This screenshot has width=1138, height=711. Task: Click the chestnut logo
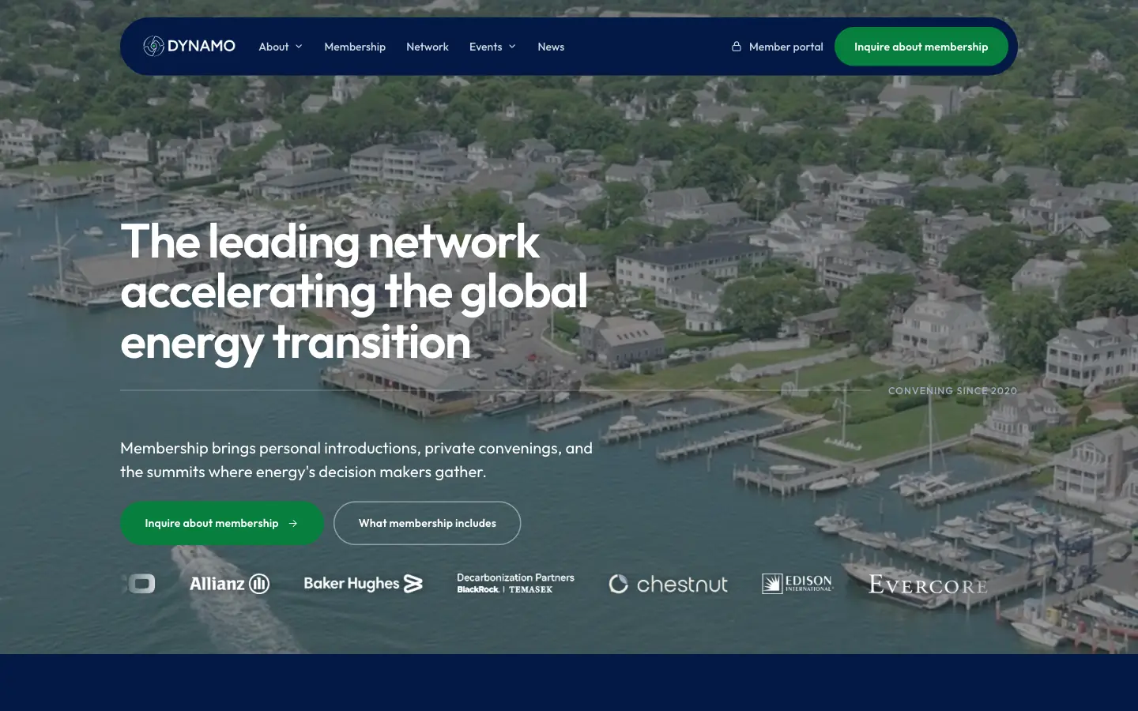click(x=668, y=584)
